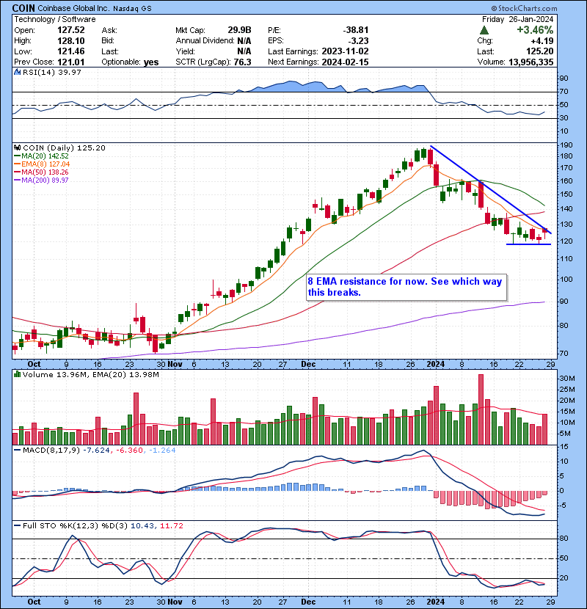Viewport: 587px width, 609px height.
Task: Click the Low value 121.46
Action: (71, 51)
